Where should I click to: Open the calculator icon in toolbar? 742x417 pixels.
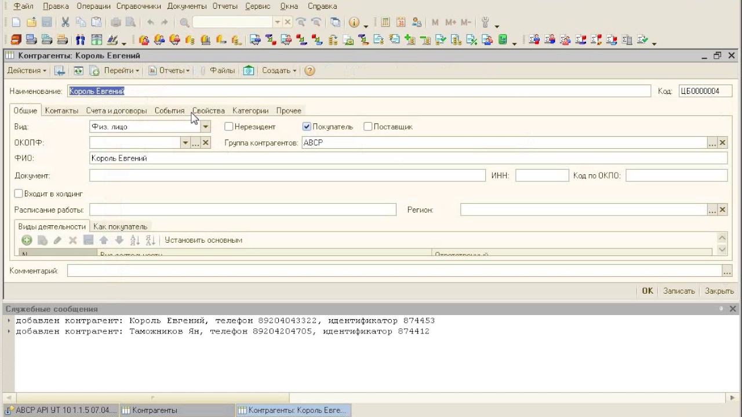click(x=385, y=23)
